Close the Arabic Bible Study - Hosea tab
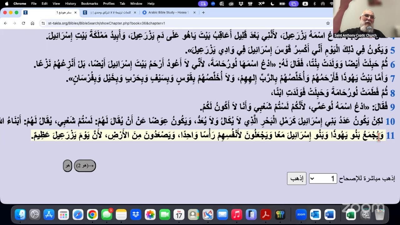Image resolution: width=400 pixels, height=225 pixels. (194, 12)
